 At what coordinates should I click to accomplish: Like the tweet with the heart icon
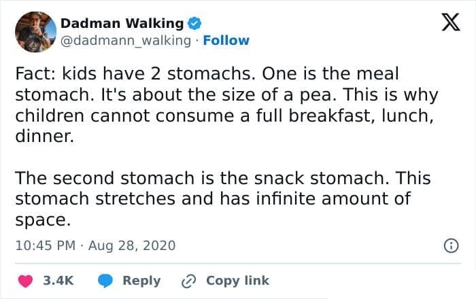24,280
